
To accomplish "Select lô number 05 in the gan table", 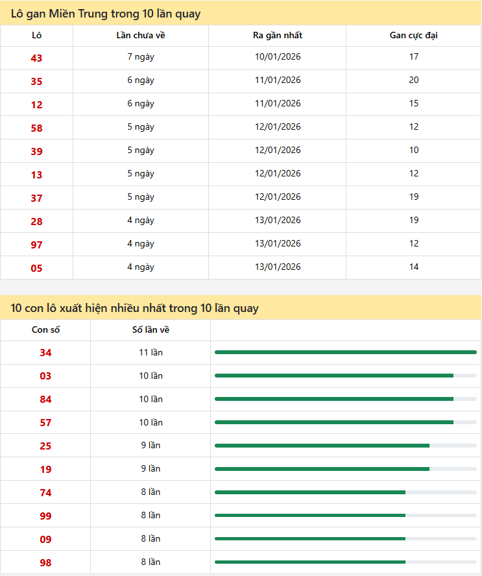I will pyautogui.click(x=36, y=269).
